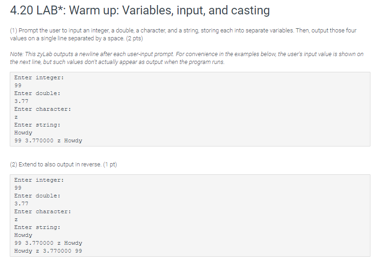
Task: Click 3.77 in the first example box
Action: [x=21, y=102]
